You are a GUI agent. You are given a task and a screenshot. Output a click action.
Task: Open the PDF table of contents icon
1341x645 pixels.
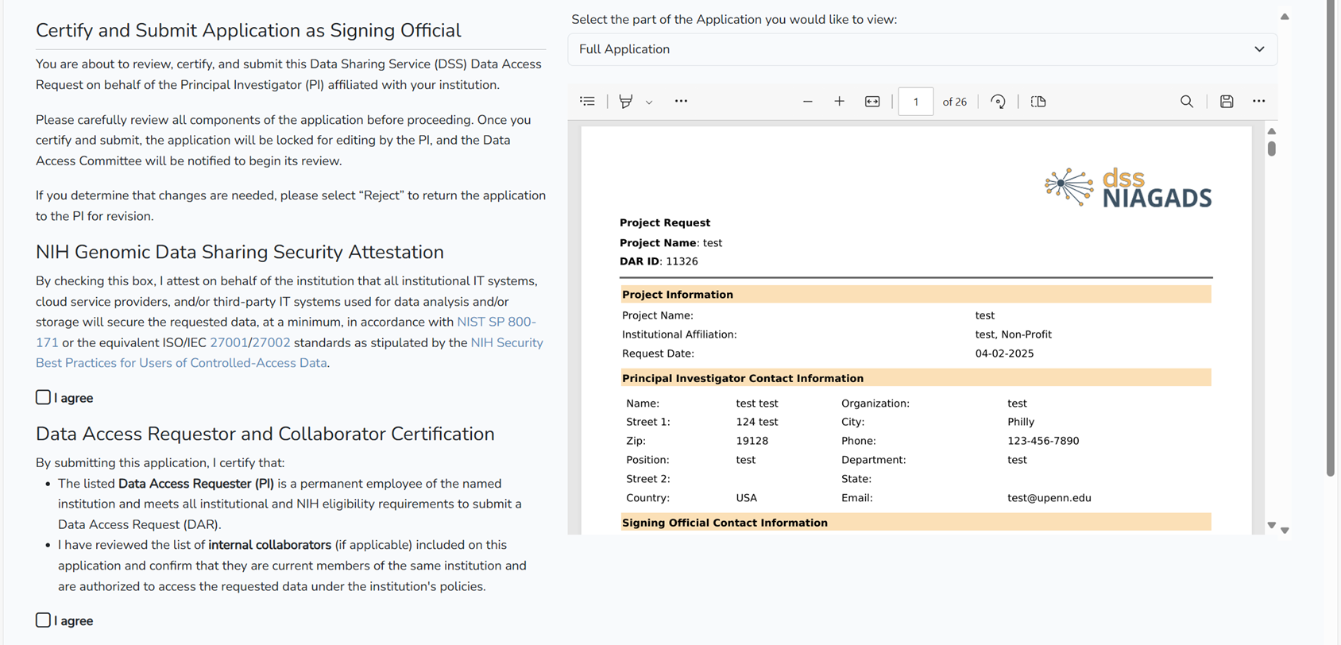click(x=587, y=102)
